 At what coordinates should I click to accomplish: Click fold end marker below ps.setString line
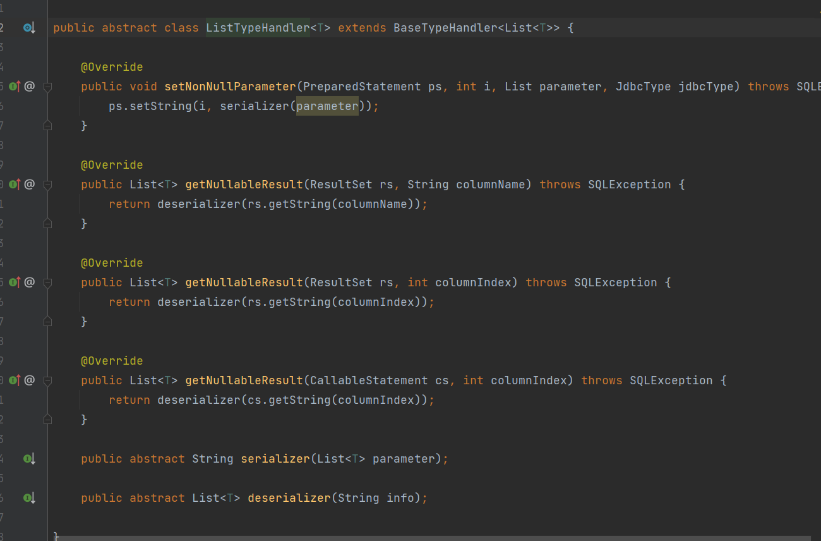click(x=47, y=126)
